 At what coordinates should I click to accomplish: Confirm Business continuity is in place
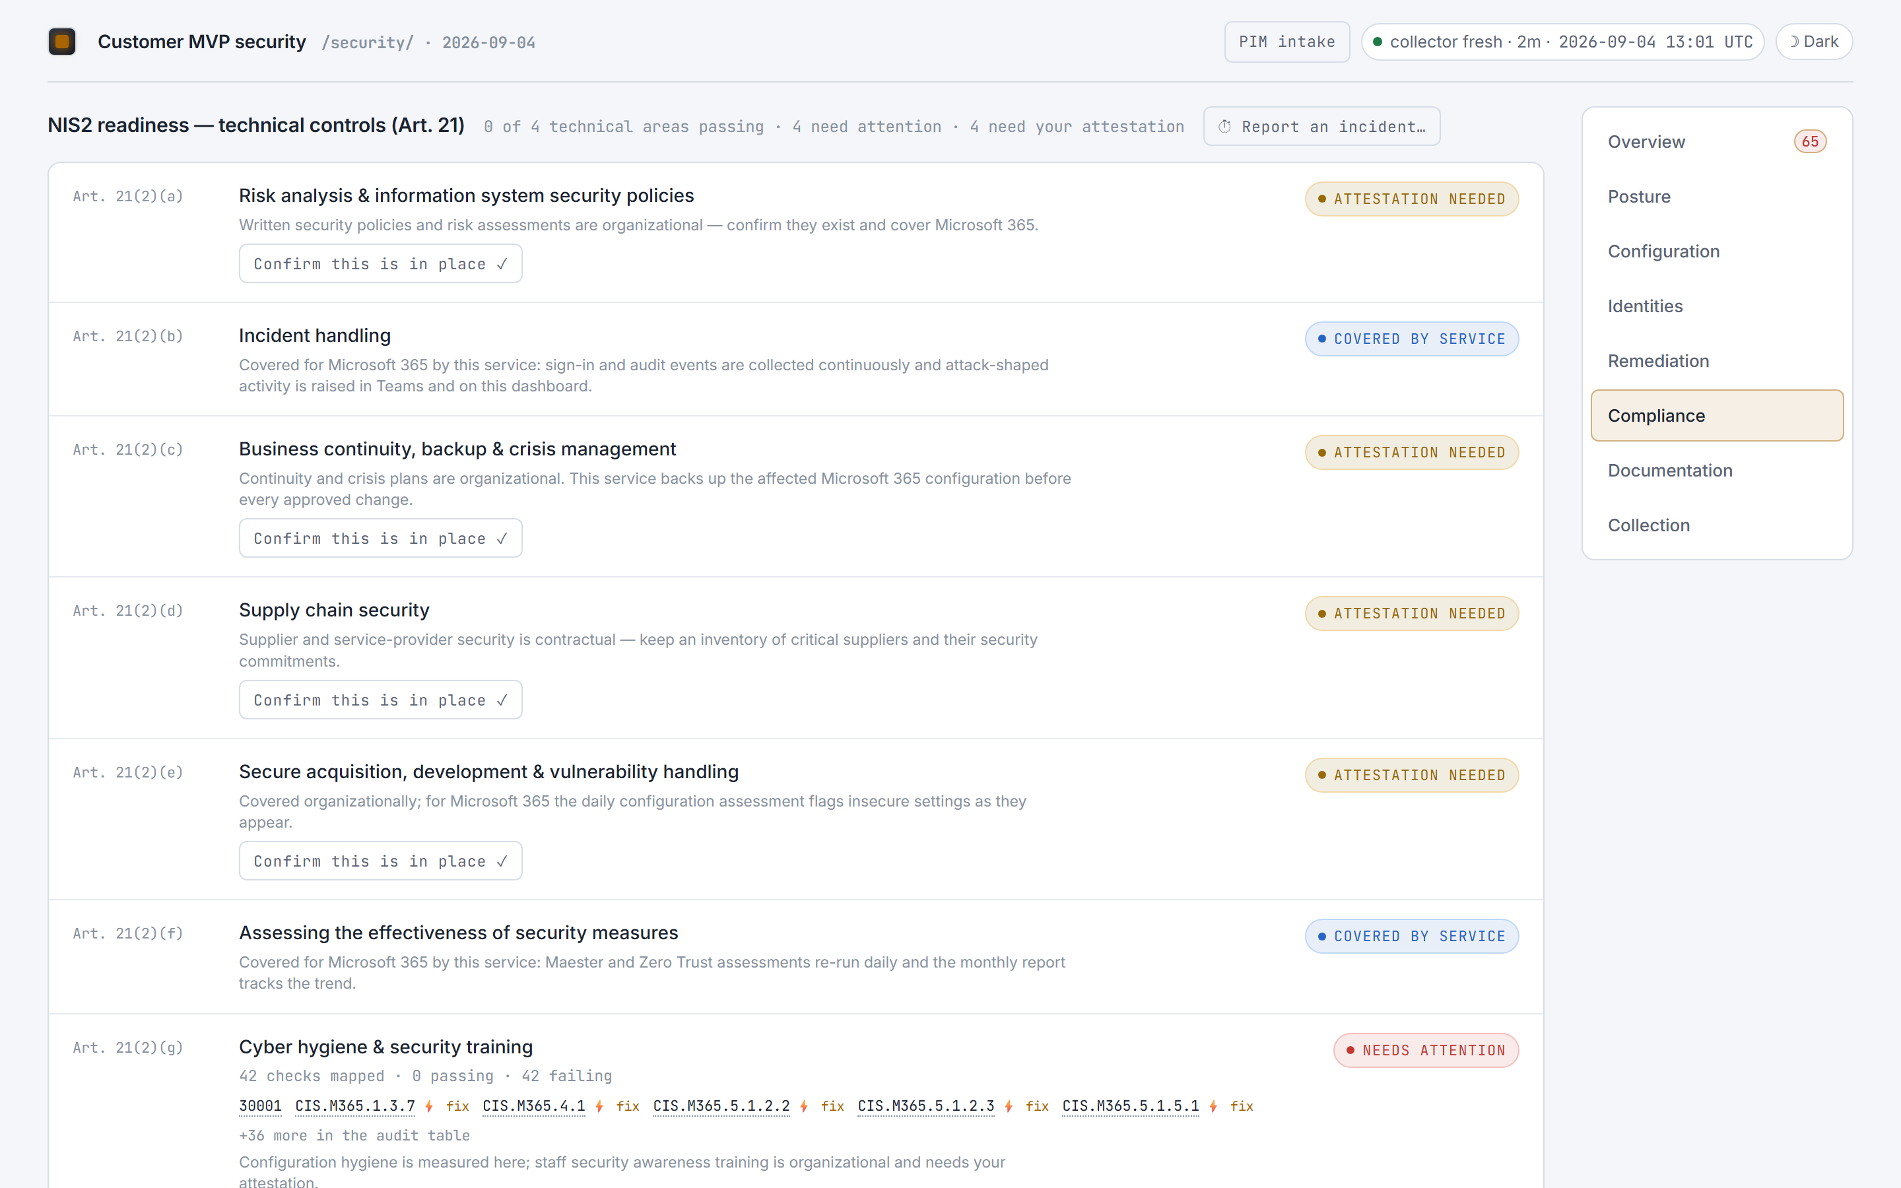click(x=380, y=538)
